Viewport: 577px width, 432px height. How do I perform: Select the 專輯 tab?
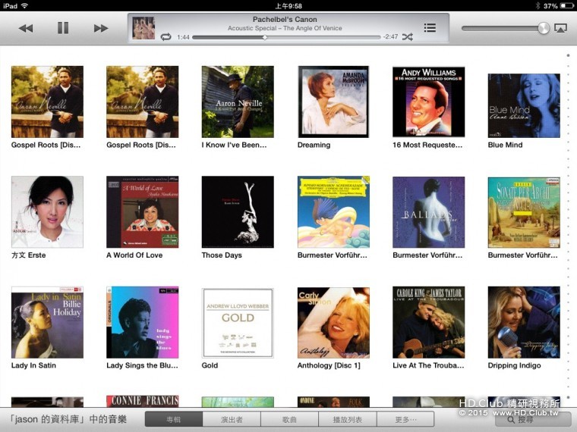174,419
